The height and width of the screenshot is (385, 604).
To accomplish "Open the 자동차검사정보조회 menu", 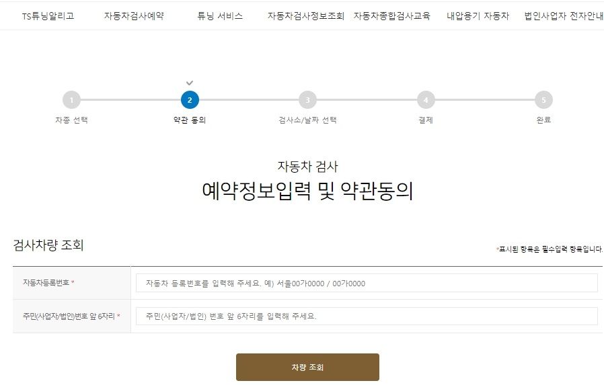I will tap(306, 15).
